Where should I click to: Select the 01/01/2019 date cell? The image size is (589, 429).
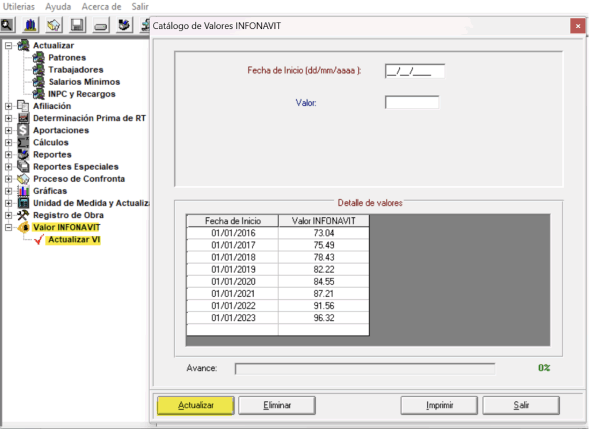(x=232, y=269)
